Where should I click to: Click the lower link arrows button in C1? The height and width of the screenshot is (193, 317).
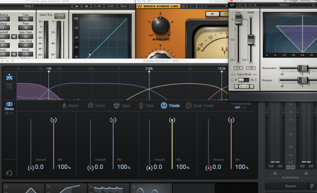point(14,54)
